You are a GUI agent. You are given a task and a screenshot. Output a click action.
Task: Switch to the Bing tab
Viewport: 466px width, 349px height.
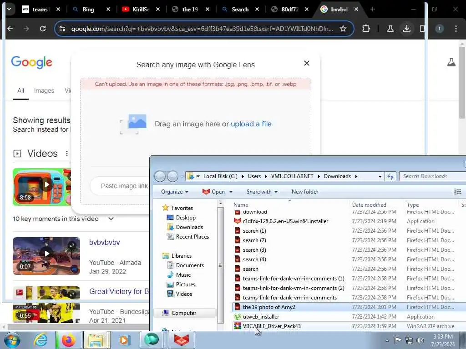pos(88,9)
